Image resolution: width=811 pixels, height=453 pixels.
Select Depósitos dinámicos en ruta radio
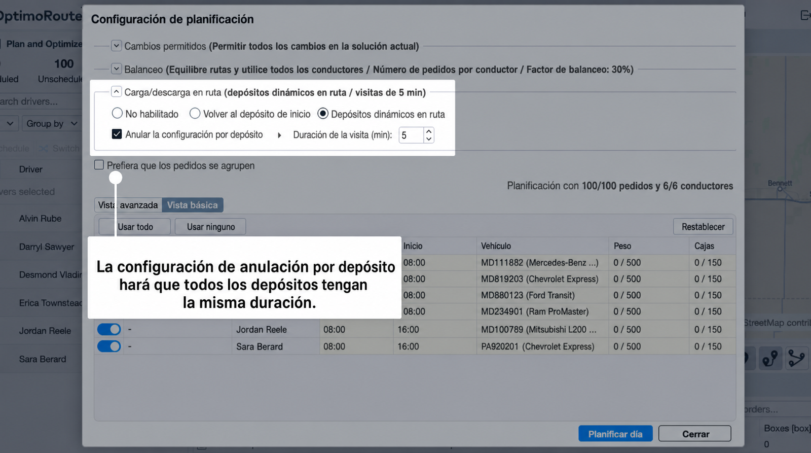(323, 113)
